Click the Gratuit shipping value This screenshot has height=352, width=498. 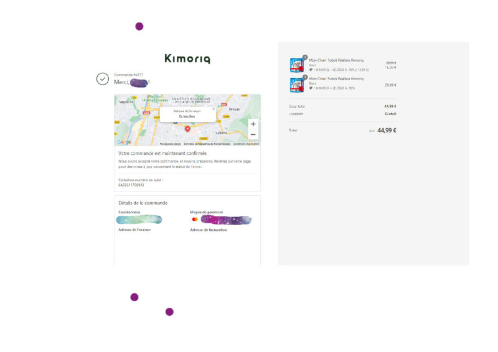[x=390, y=114]
